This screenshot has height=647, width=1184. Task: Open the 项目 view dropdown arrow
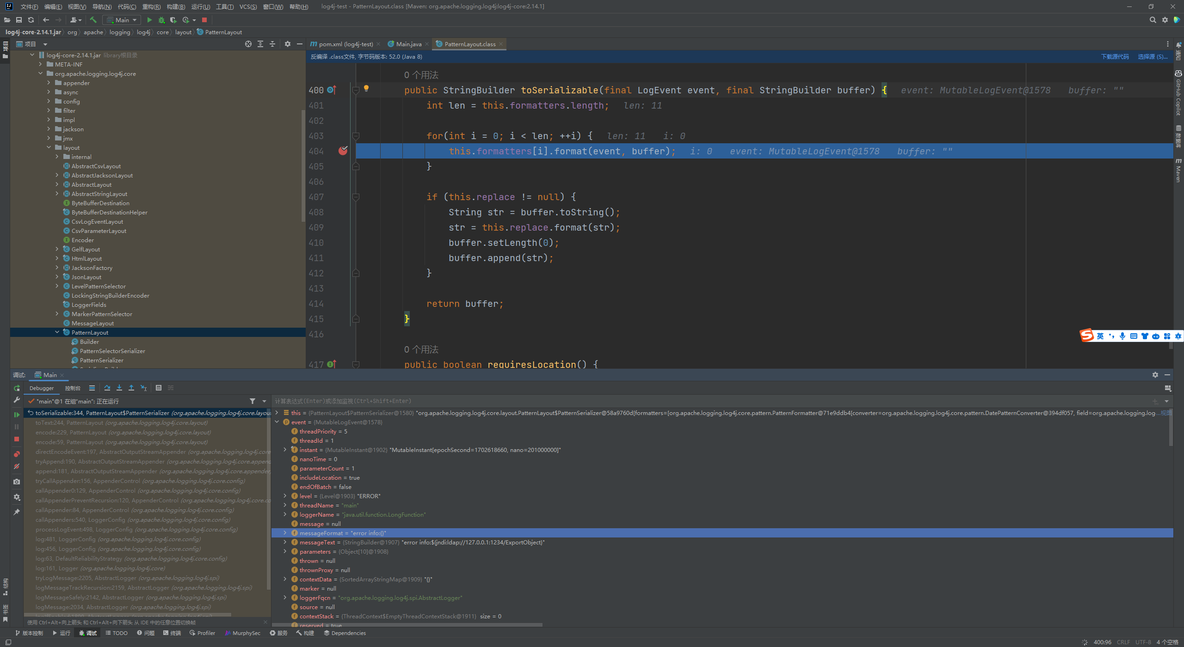point(45,44)
